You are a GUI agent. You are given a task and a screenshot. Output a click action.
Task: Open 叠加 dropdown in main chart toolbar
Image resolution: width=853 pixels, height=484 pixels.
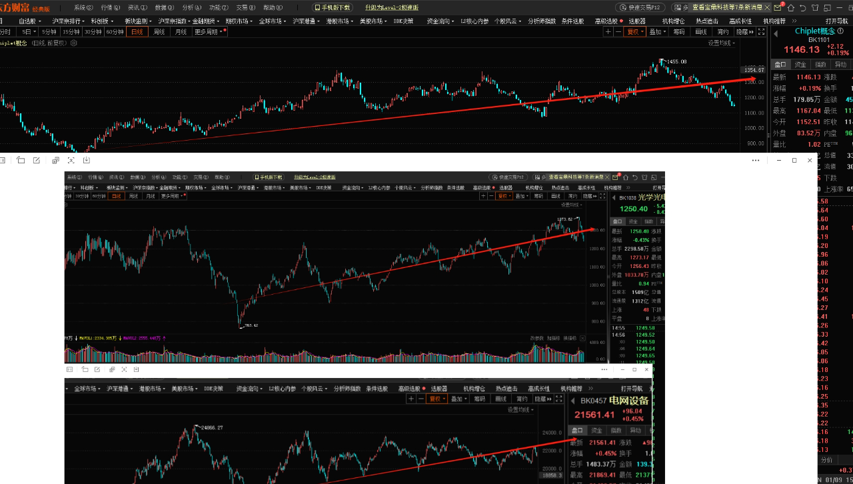point(657,31)
